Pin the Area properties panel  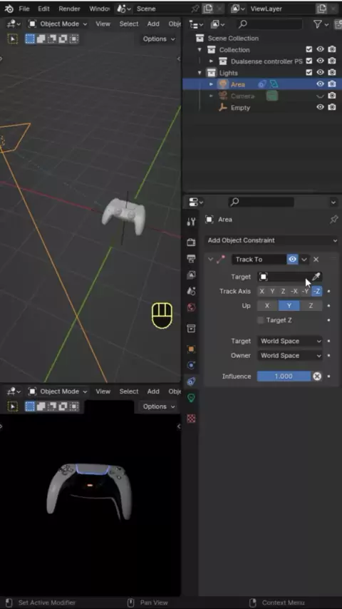tap(333, 220)
